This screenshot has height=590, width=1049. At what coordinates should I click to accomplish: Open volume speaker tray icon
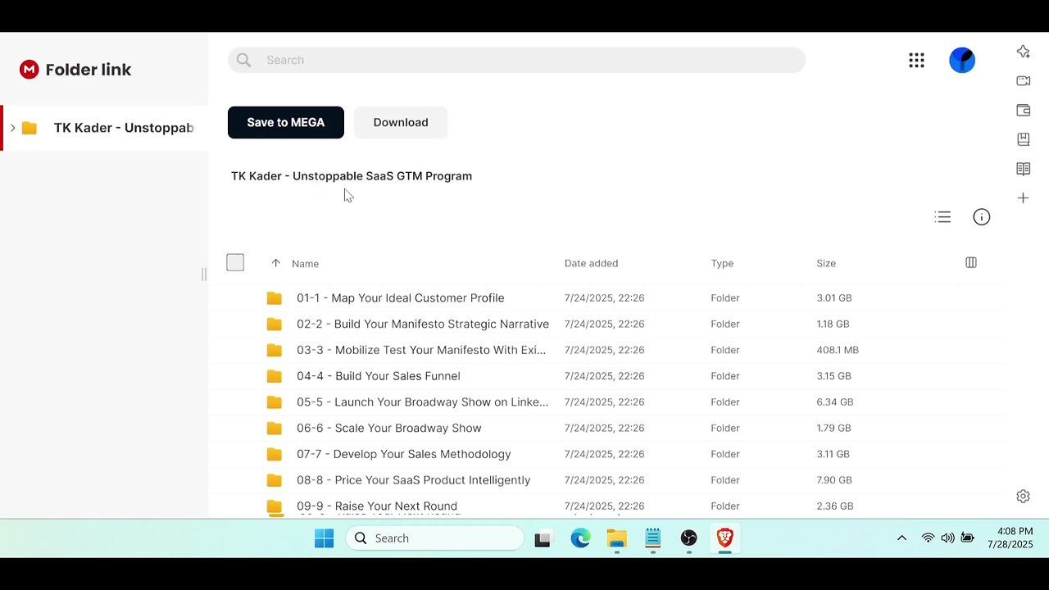[x=947, y=538]
